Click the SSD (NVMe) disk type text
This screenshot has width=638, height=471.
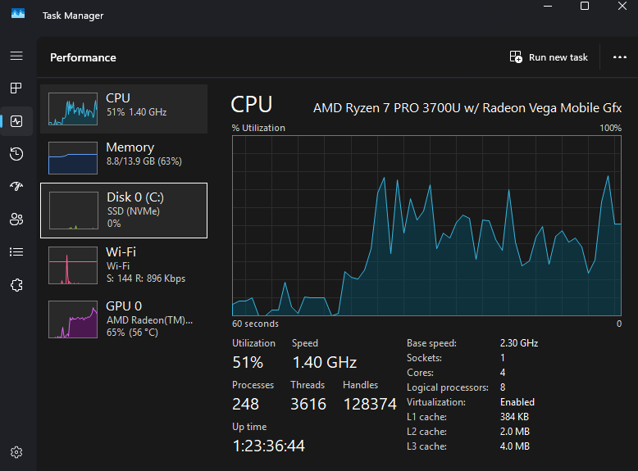(134, 211)
